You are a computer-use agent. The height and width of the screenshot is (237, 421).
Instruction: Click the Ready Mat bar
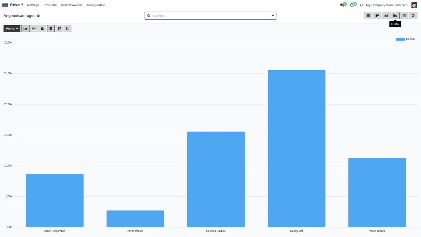pos(296,149)
